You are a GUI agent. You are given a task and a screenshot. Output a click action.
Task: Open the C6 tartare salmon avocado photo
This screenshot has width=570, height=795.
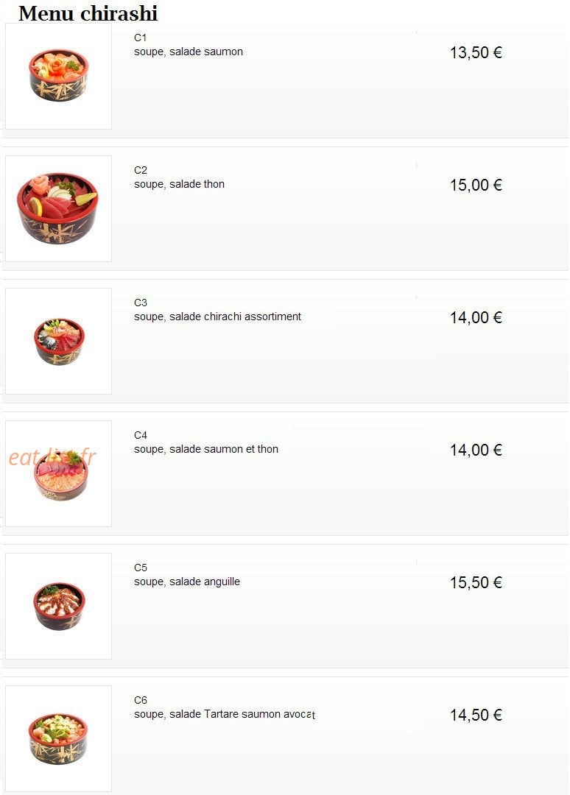pyautogui.click(x=58, y=739)
